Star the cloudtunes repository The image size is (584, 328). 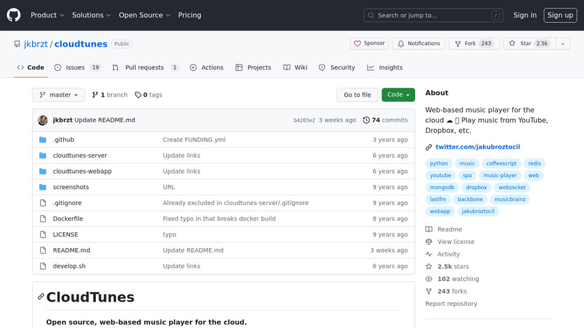click(526, 43)
